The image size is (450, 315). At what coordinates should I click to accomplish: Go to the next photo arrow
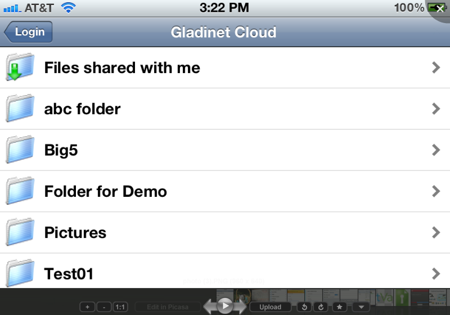[240, 307]
